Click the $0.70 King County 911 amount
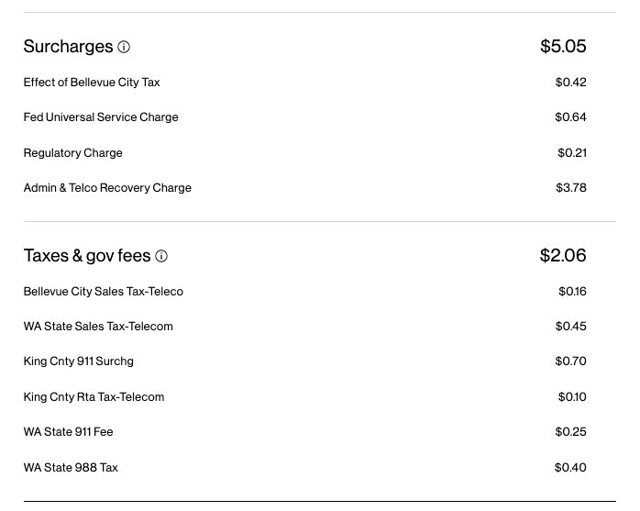 [570, 361]
